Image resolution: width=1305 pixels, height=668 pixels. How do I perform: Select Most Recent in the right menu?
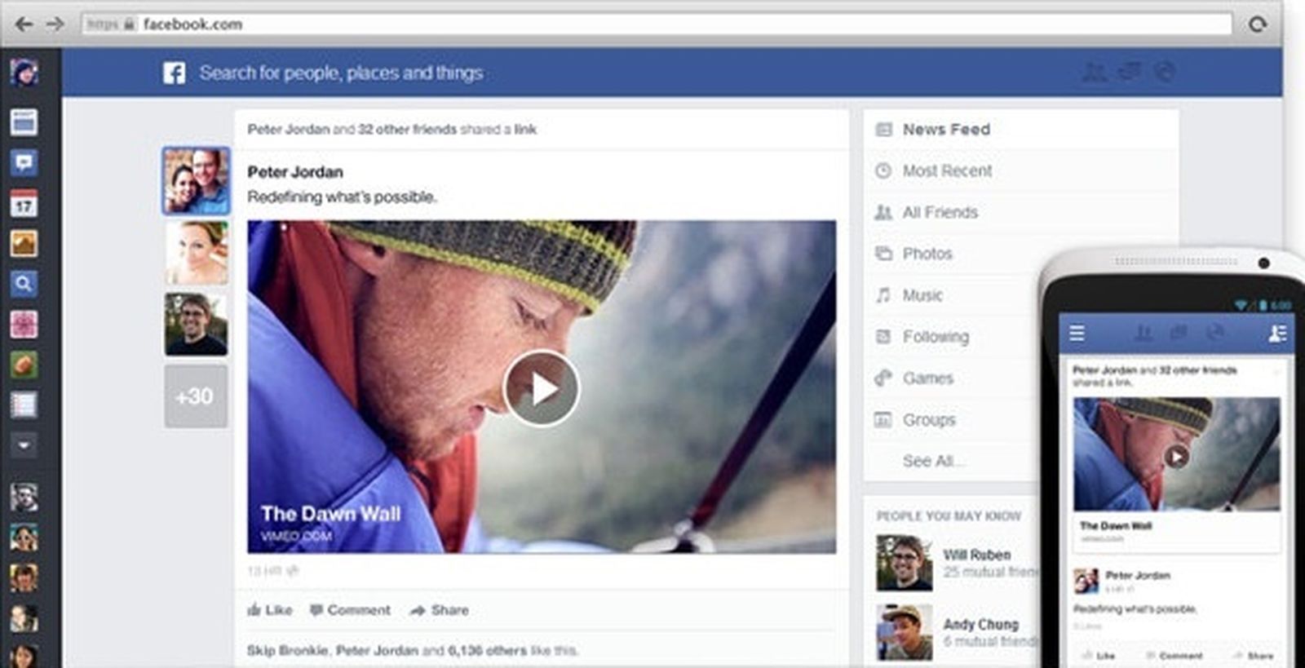pyautogui.click(x=947, y=171)
